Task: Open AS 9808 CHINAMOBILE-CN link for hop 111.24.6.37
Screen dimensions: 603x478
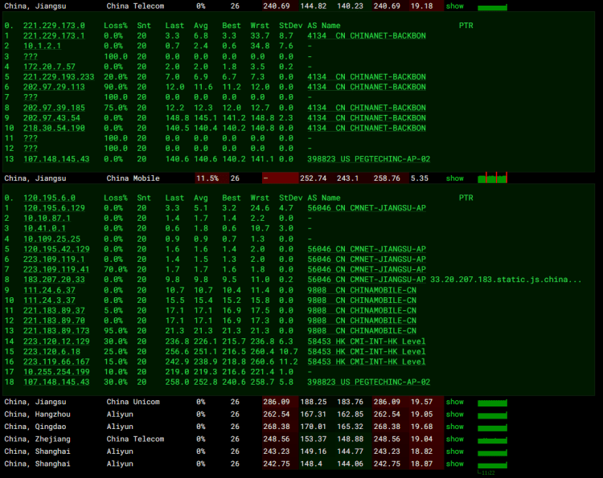Action: 362,290
